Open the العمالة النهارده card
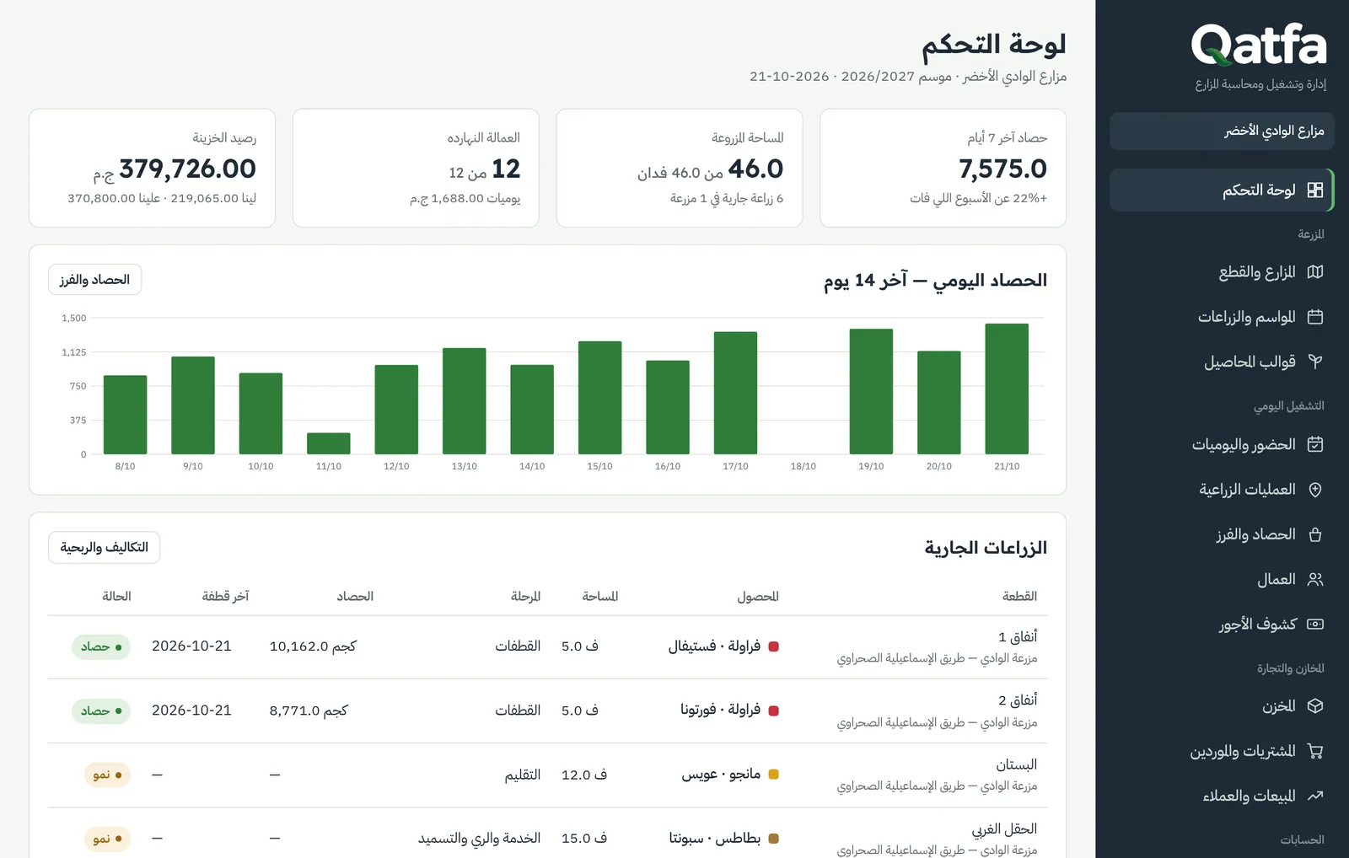The width and height of the screenshot is (1349, 858). point(416,168)
